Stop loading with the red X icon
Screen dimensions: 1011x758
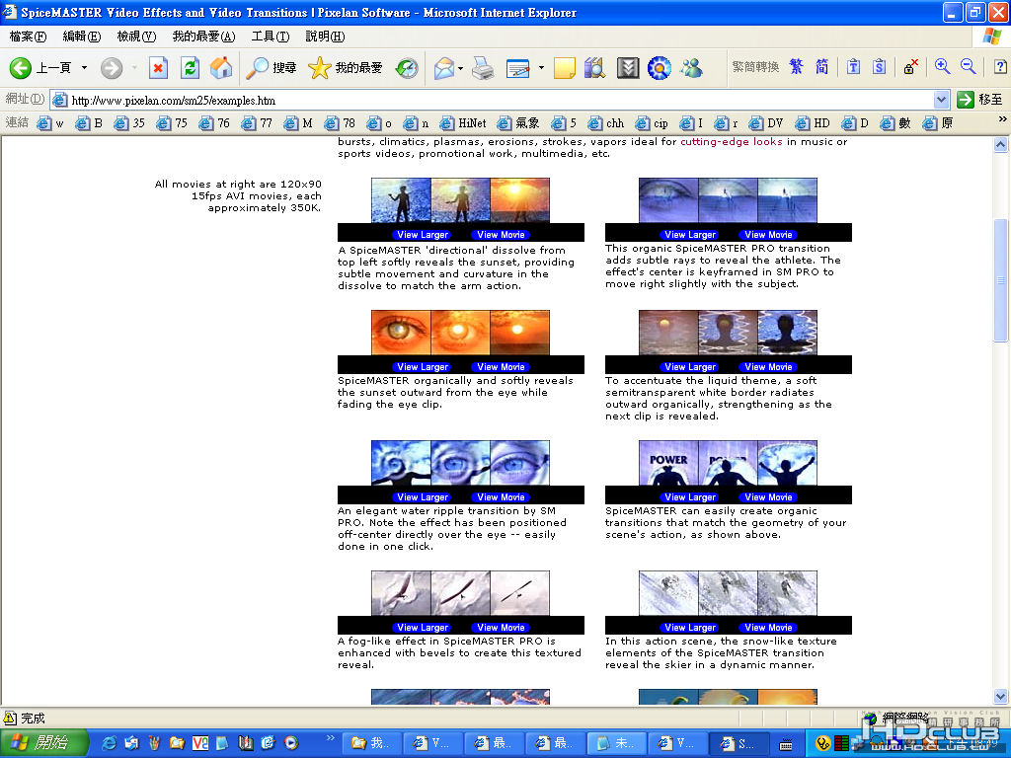[x=158, y=68]
